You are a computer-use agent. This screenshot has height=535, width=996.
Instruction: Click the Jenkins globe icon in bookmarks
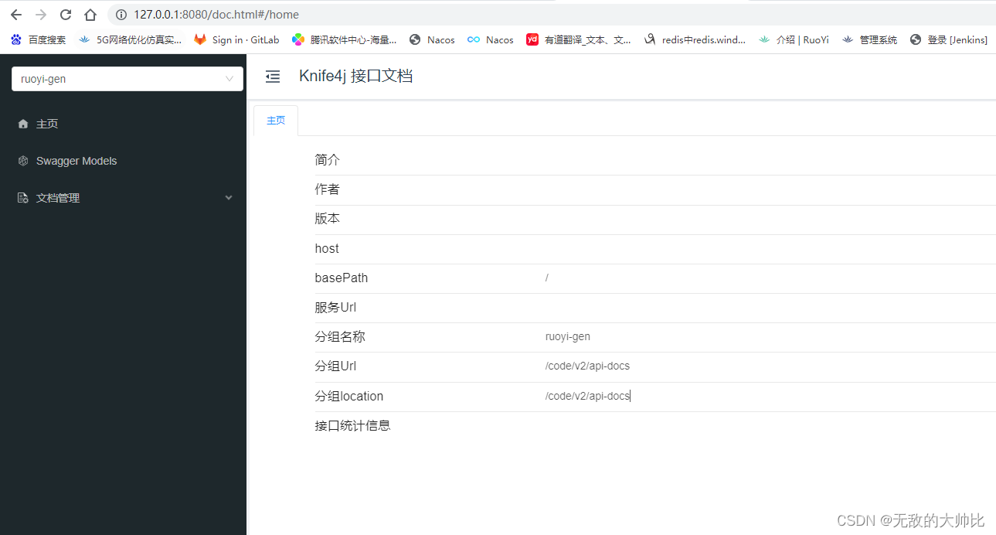point(915,39)
